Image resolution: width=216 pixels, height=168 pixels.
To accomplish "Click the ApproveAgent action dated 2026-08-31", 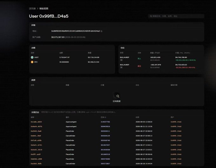I will click(71, 126).
